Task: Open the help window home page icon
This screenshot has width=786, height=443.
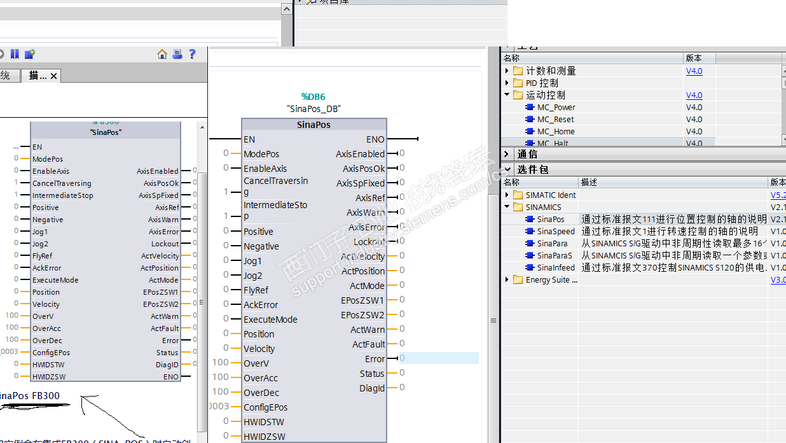Action: click(x=162, y=54)
